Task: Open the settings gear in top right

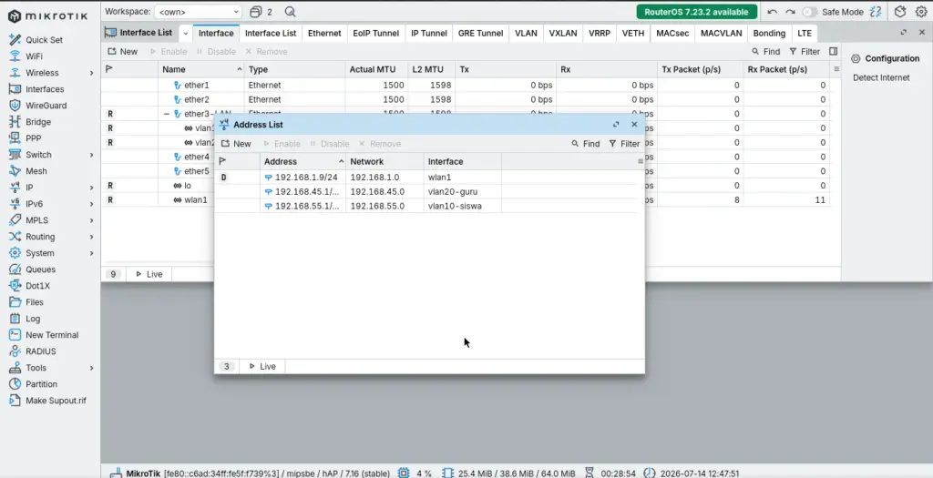Action: point(921,12)
